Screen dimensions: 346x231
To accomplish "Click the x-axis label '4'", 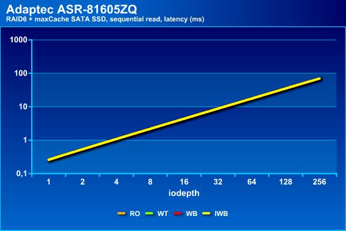I will [x=116, y=182].
